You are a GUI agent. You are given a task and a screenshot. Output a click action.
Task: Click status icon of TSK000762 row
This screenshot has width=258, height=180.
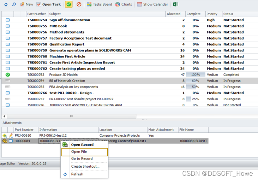click(x=8, y=68)
